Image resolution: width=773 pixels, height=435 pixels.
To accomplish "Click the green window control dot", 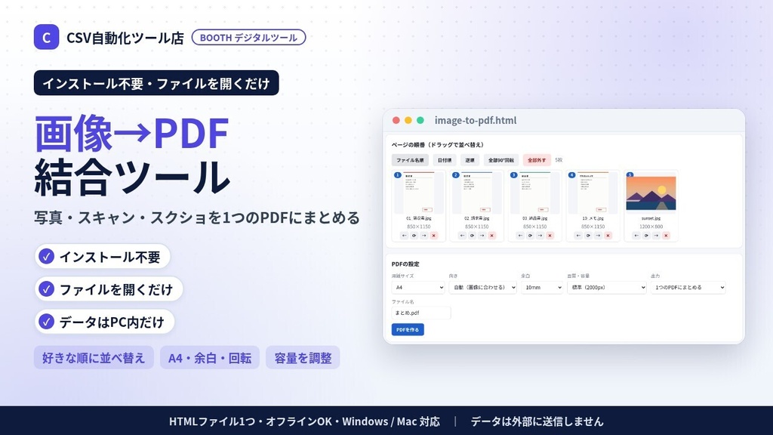I will [x=420, y=120].
